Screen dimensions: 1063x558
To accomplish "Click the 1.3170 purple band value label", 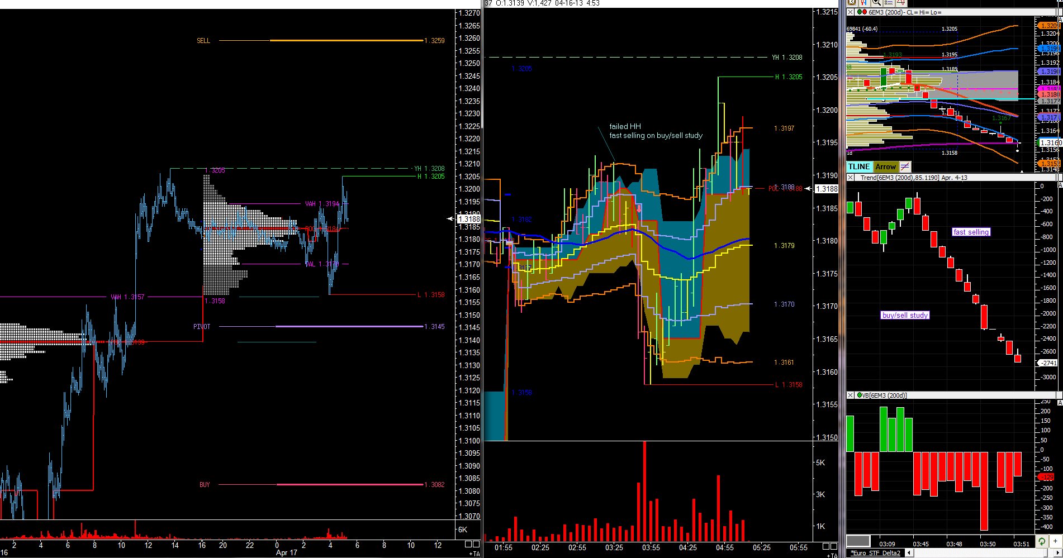I will tap(784, 304).
